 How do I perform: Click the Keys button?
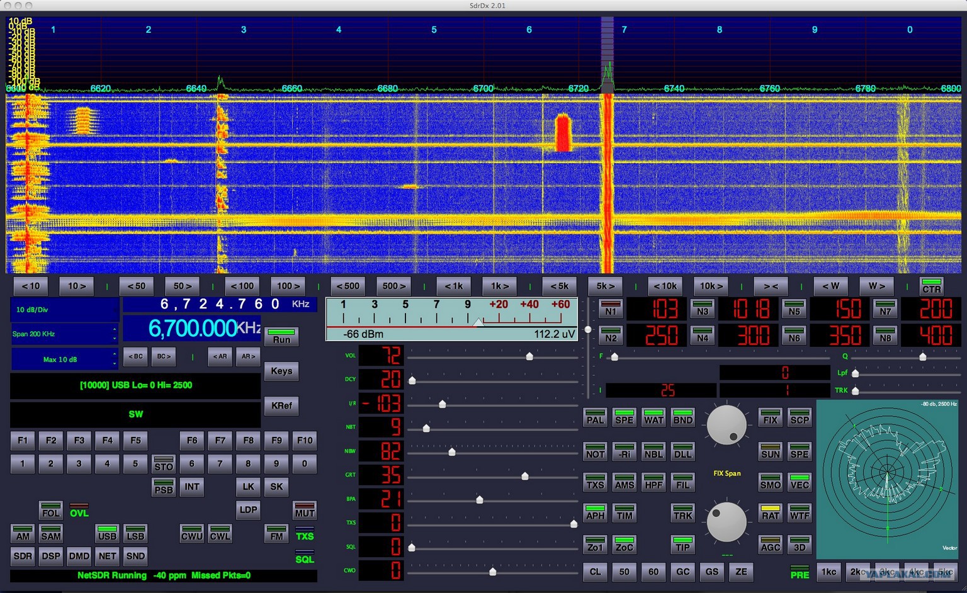pos(281,371)
